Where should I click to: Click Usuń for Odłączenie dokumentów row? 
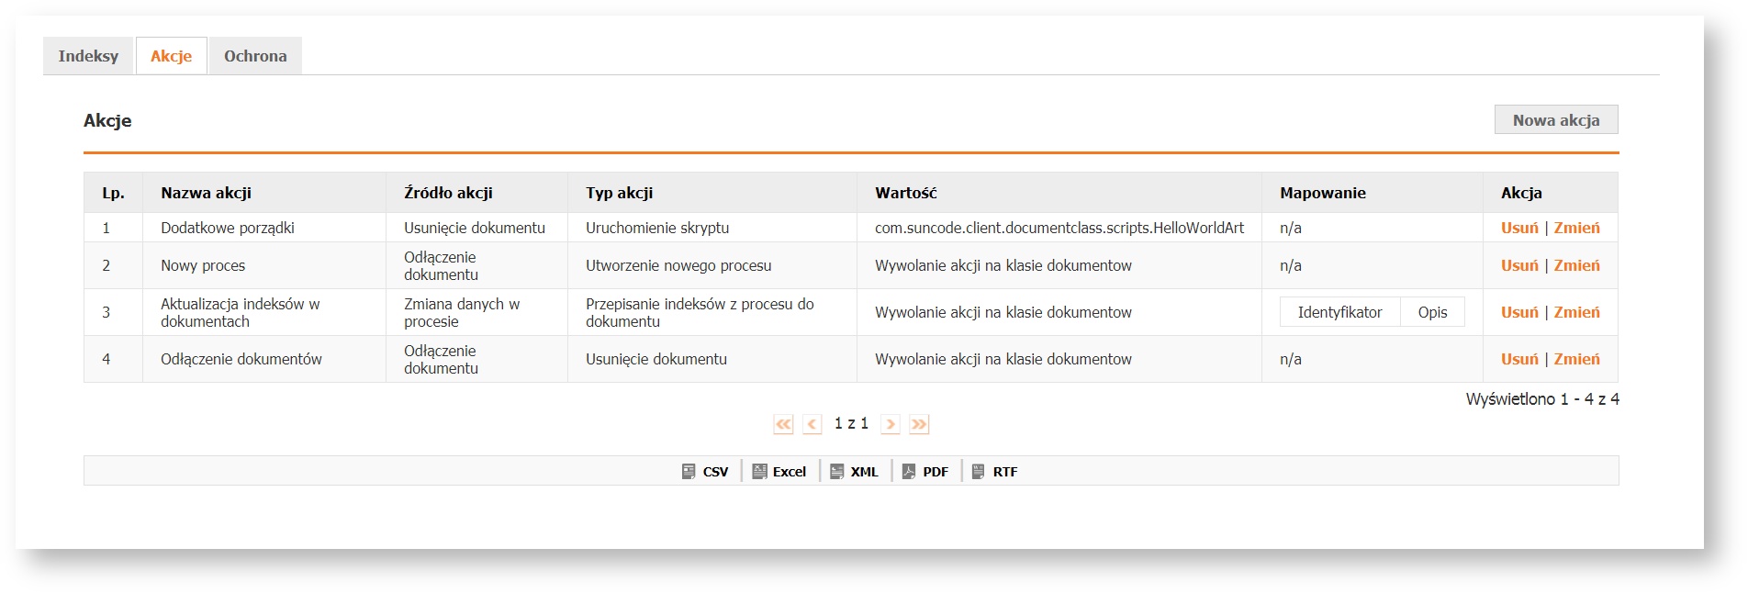(1518, 359)
